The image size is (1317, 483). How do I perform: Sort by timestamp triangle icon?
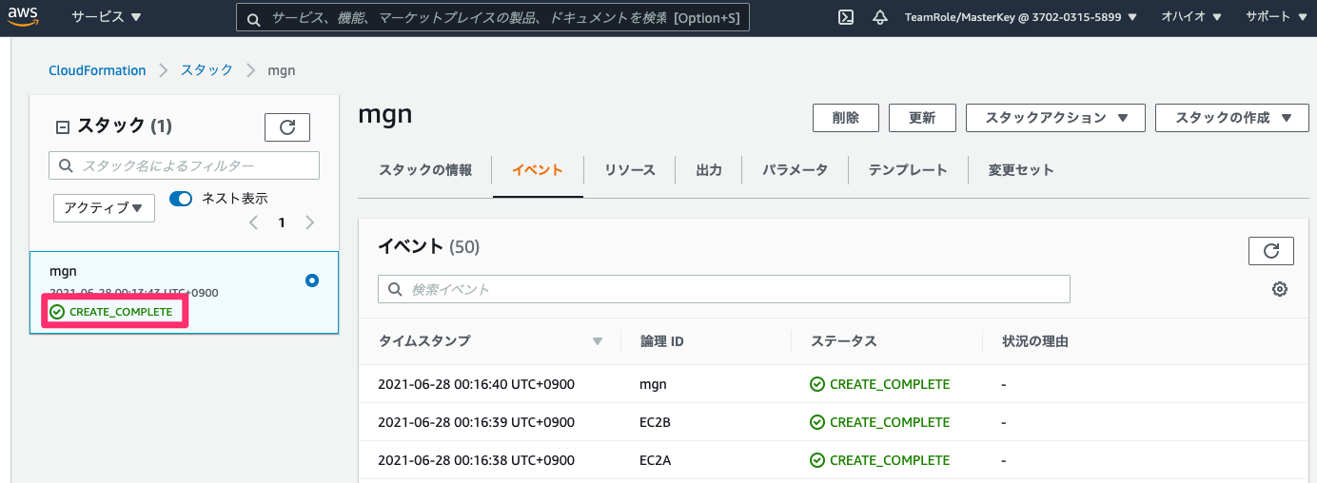pos(598,341)
